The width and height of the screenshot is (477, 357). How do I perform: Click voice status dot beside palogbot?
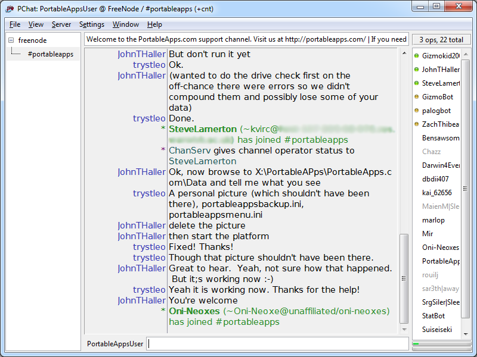click(x=416, y=111)
